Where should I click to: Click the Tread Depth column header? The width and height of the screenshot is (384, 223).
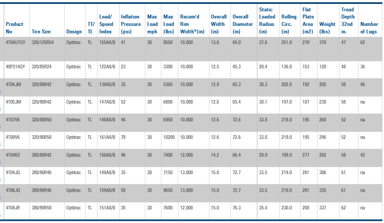[347, 20]
